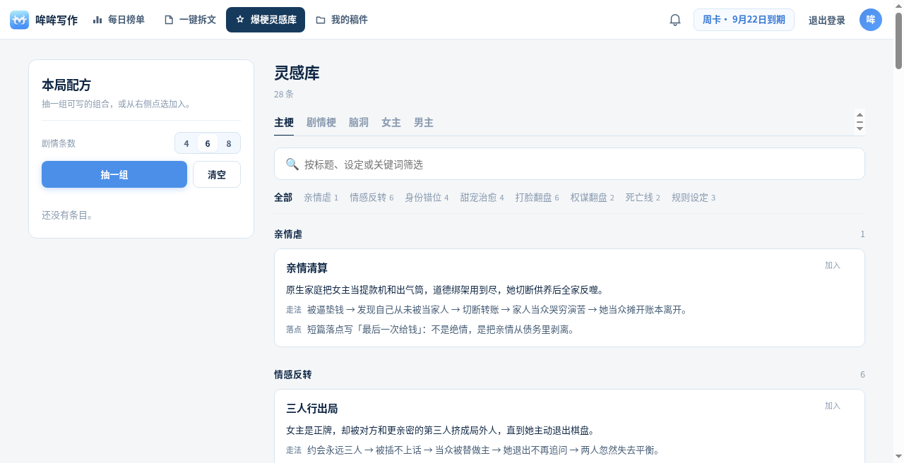Click the 28 条 count text
The height and width of the screenshot is (463, 904).
pos(284,95)
